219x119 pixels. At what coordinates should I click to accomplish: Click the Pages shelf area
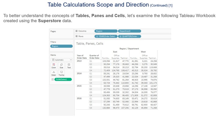(x=62, y=34)
